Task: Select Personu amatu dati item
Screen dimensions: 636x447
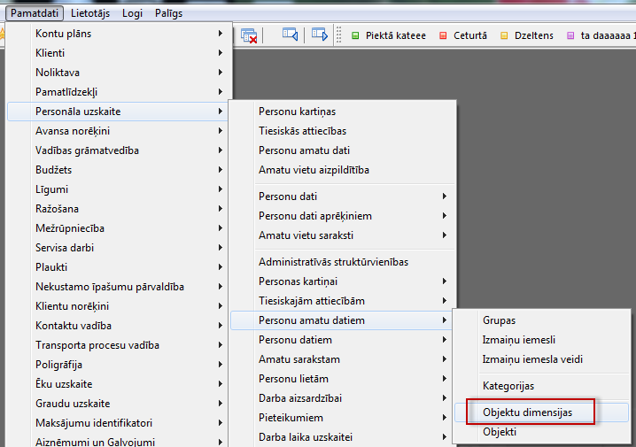Action: pos(342,150)
